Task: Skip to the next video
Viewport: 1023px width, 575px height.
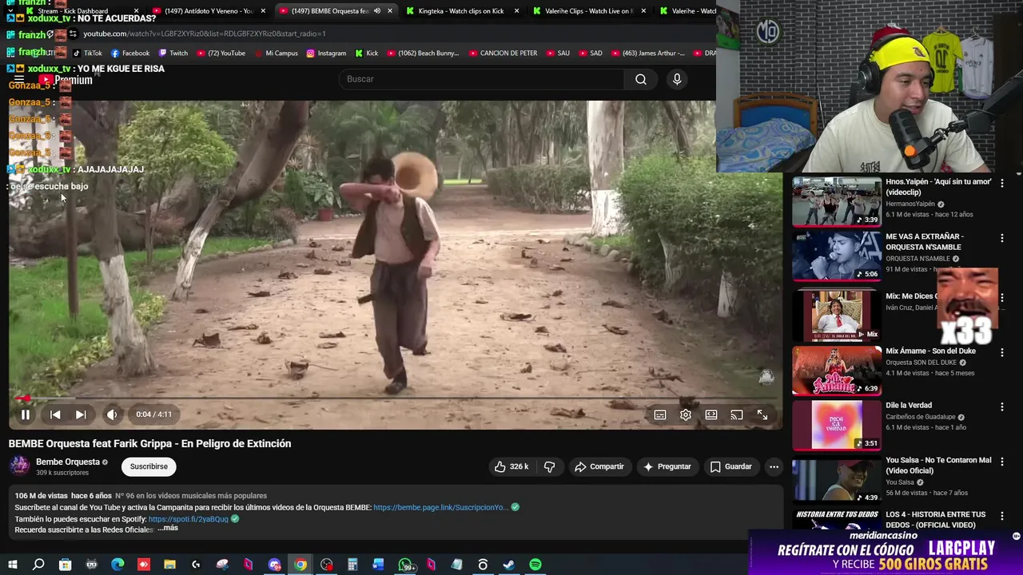Action: [81, 414]
